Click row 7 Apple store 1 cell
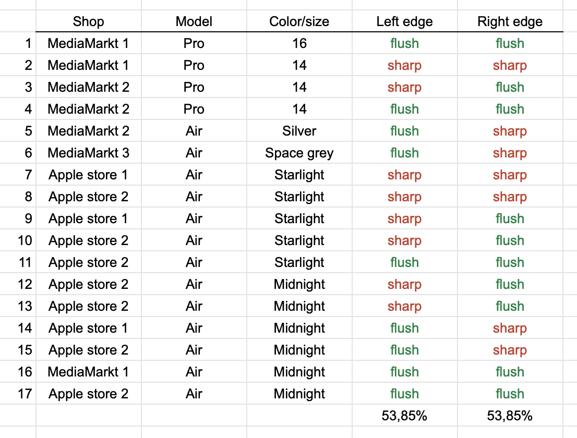The image size is (577, 438). coord(88,175)
